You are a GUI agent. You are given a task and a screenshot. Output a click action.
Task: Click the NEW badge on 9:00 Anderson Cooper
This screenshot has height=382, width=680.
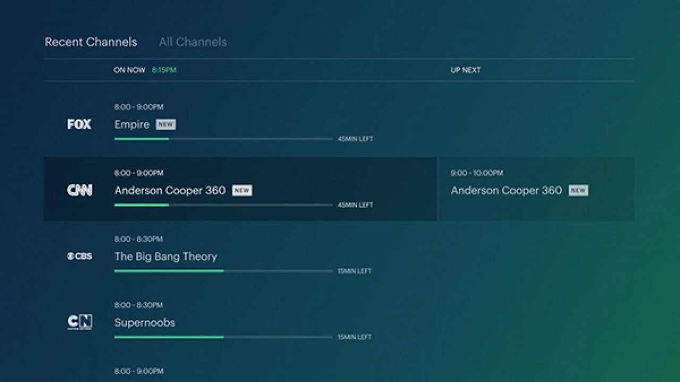click(x=579, y=190)
